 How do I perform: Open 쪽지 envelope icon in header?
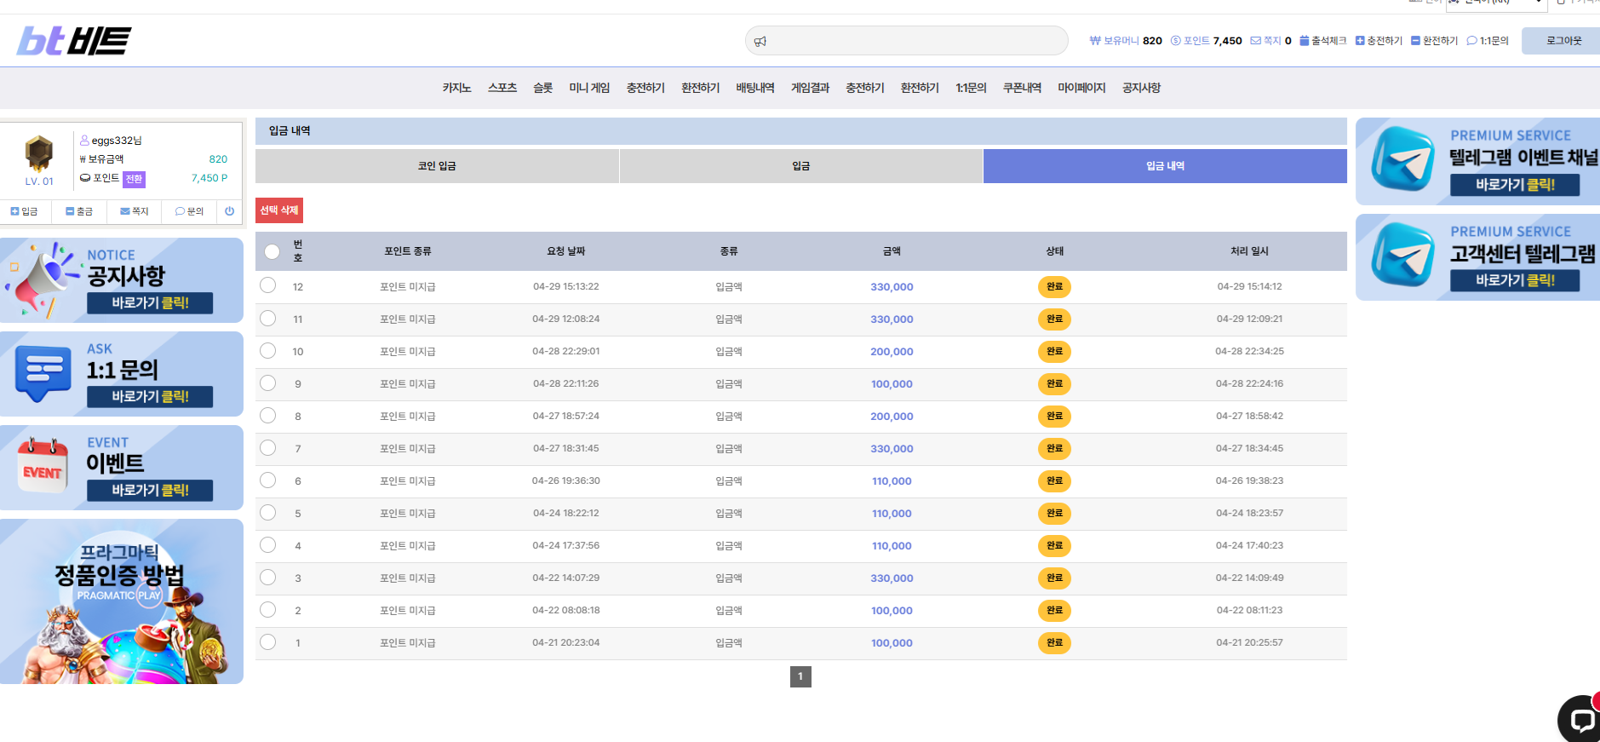1255,41
